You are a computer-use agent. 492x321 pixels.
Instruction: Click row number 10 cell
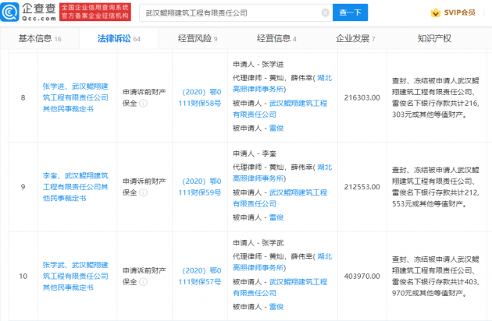[23, 277]
